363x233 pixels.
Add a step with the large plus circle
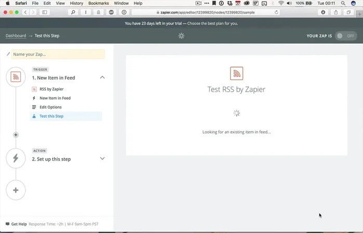(16, 190)
